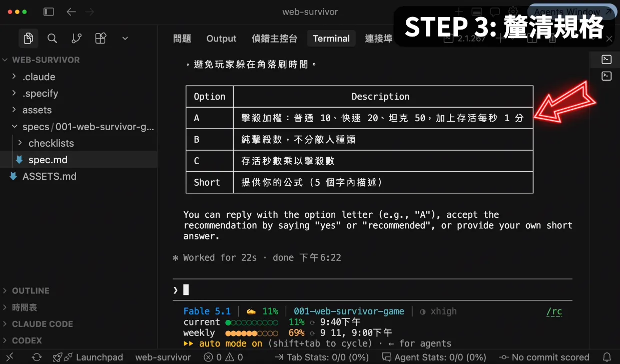Click the /rc link in terminal
Image resolution: width=620 pixels, height=364 pixels.
554,311
